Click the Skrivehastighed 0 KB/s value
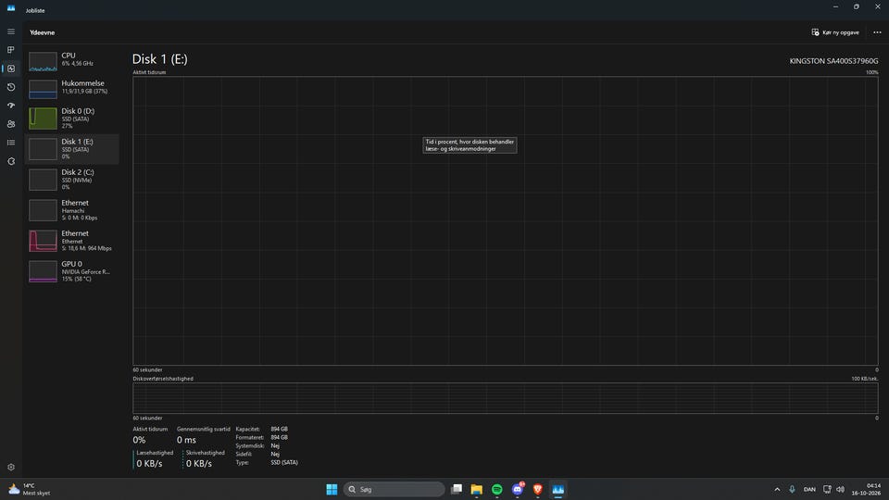Image resolution: width=889 pixels, height=500 pixels. (199, 464)
